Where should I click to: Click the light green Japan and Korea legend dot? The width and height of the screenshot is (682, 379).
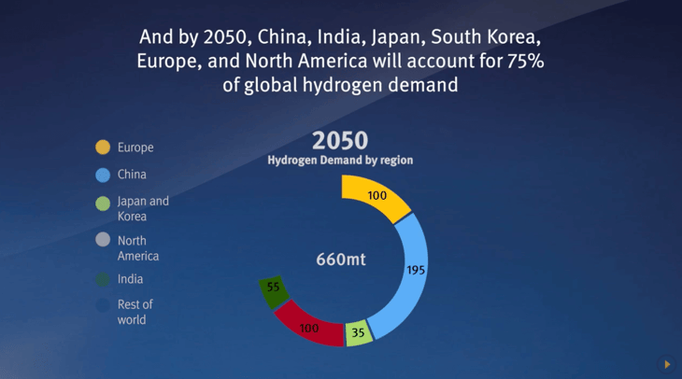pos(103,204)
